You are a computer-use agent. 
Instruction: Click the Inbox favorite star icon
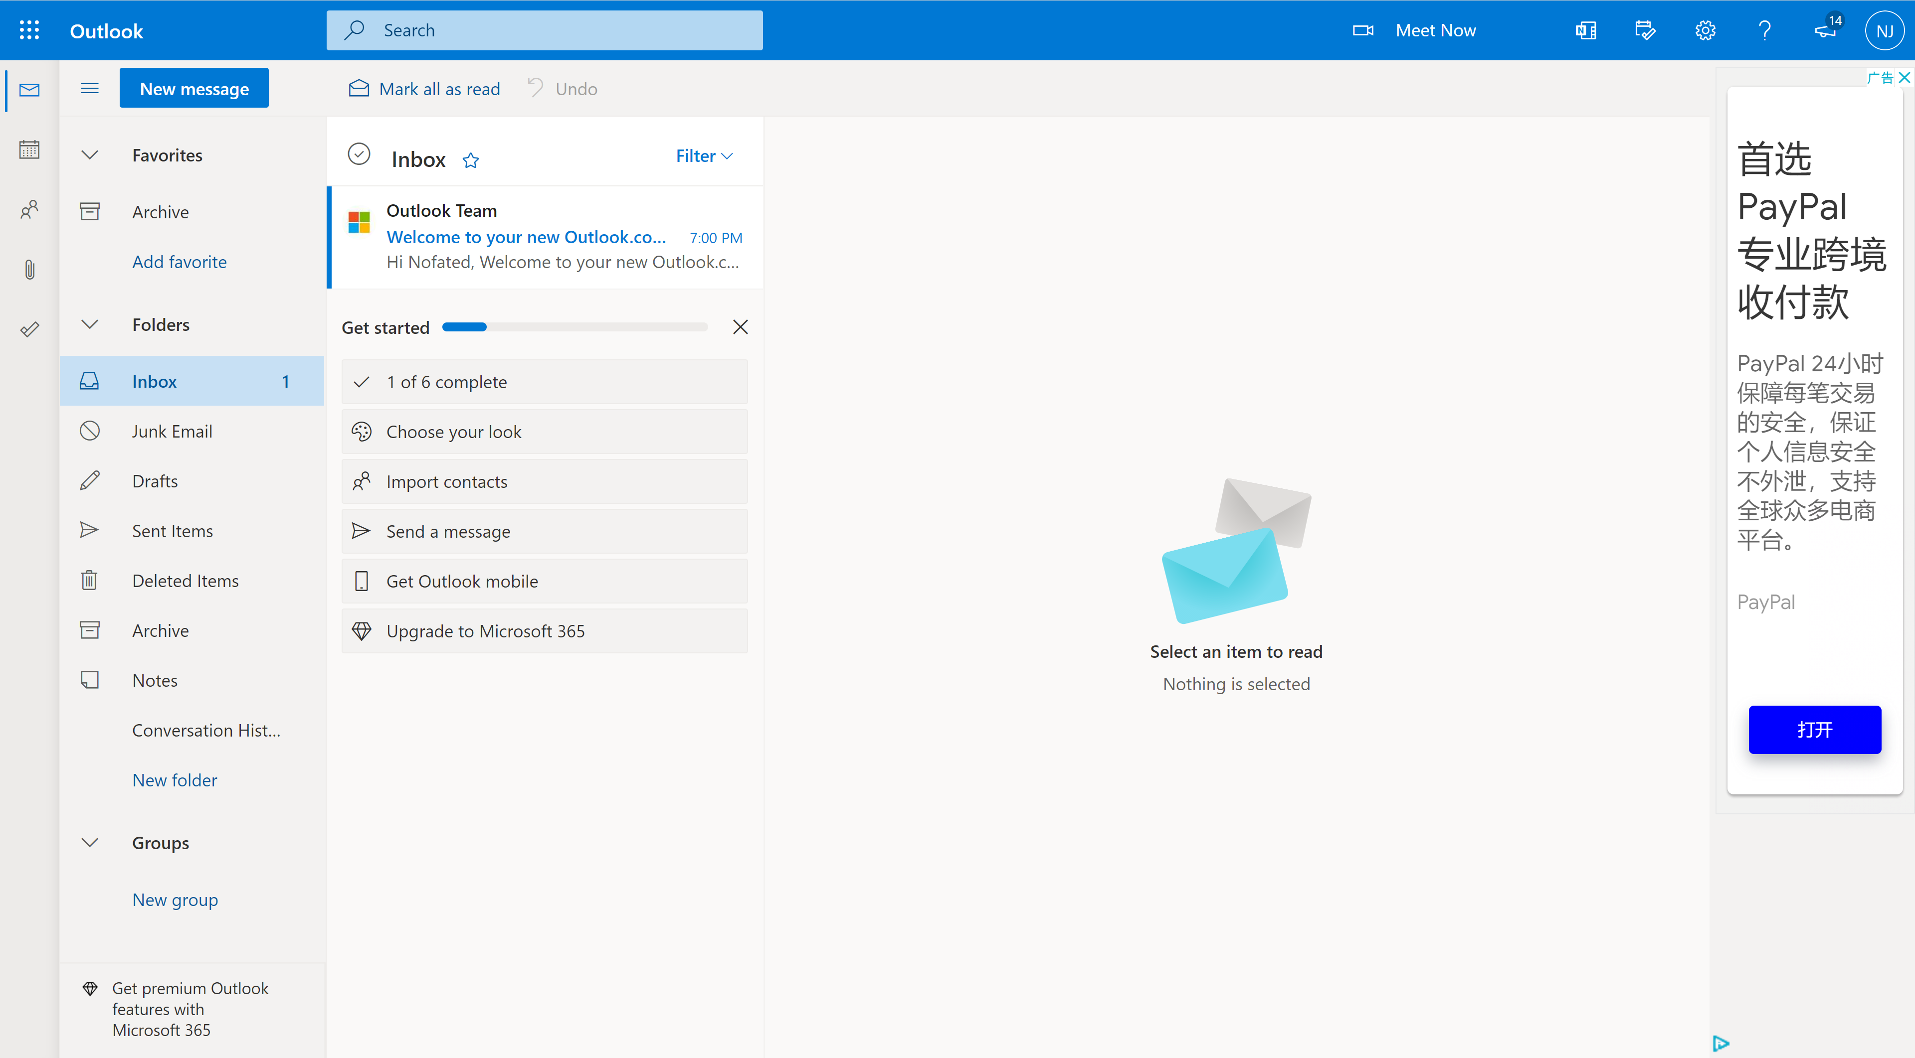(x=471, y=160)
